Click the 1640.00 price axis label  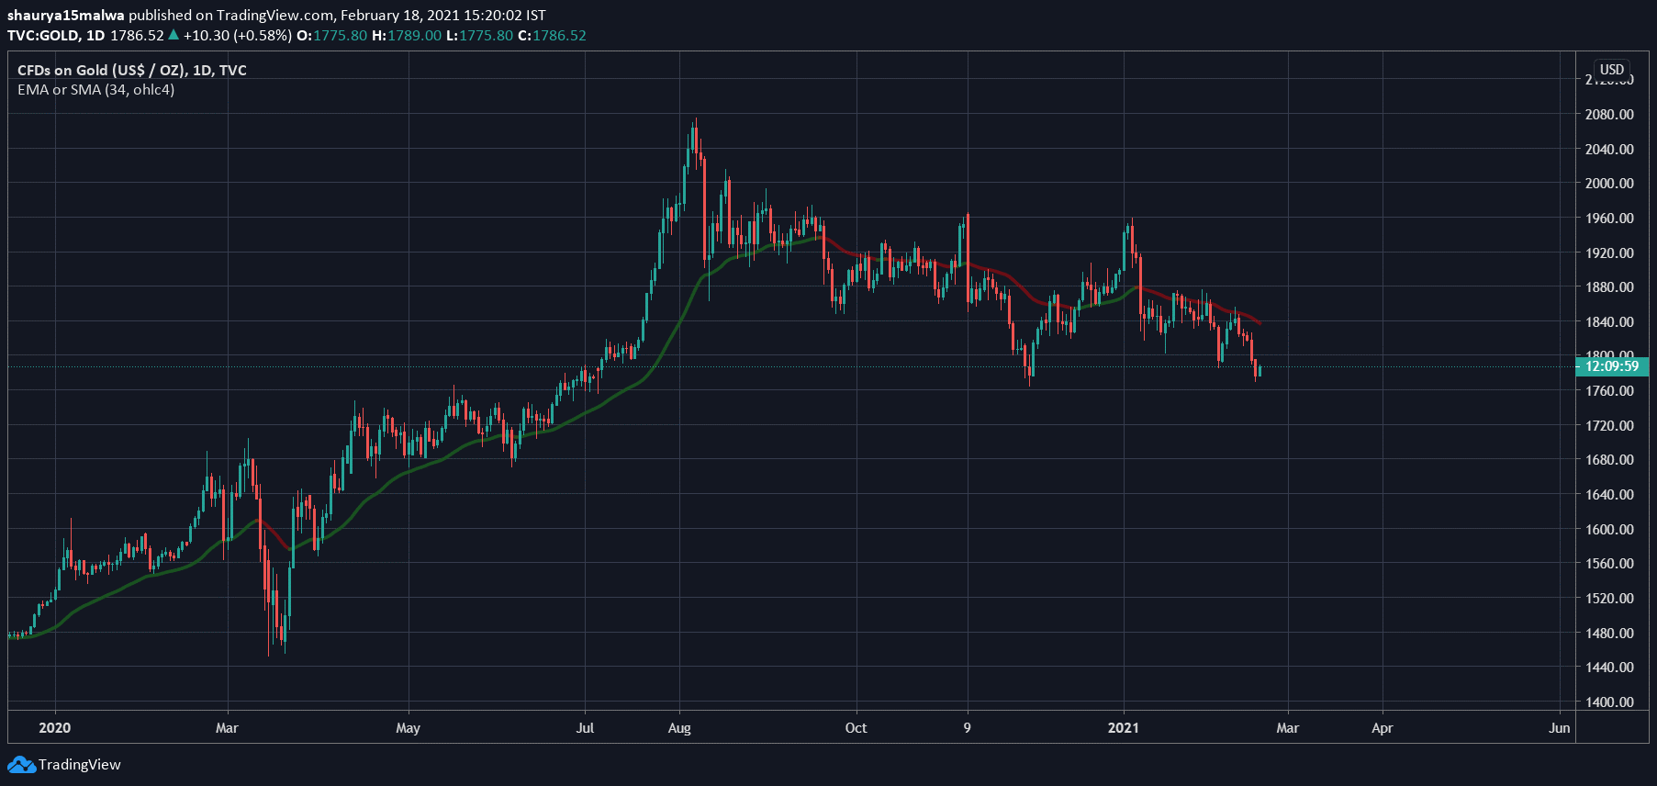tap(1609, 495)
